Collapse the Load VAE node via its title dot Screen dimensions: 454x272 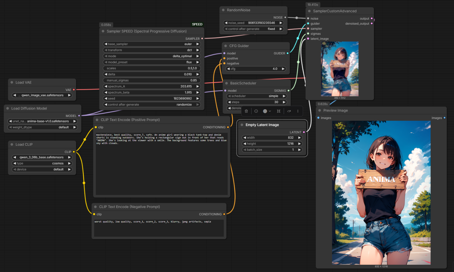tap(12, 82)
